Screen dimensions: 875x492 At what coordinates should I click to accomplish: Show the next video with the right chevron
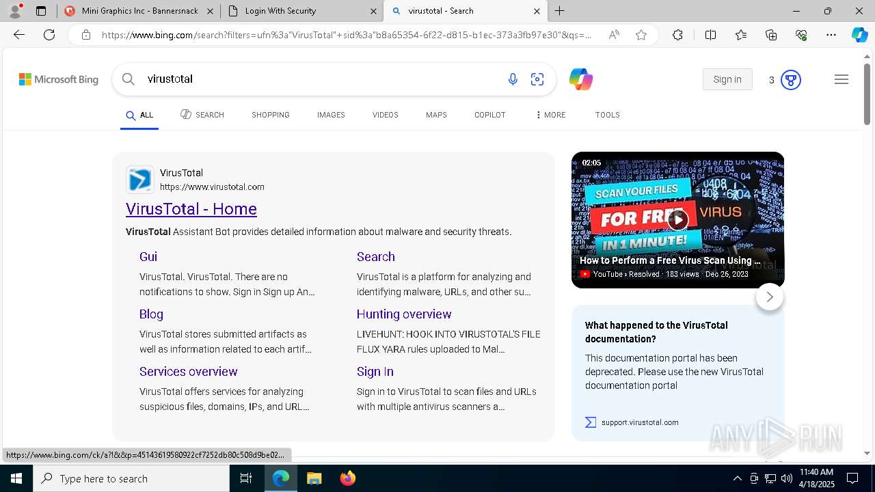tap(770, 297)
